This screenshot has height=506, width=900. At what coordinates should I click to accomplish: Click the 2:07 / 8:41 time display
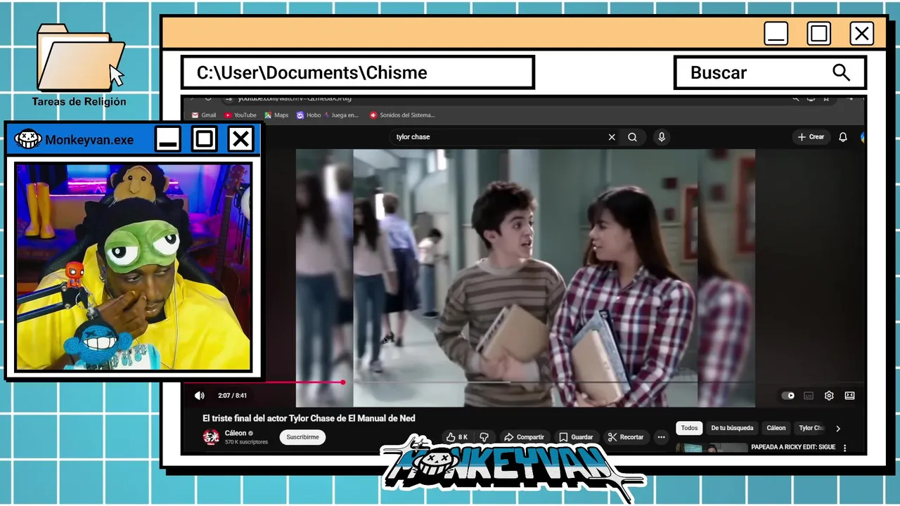tap(232, 396)
